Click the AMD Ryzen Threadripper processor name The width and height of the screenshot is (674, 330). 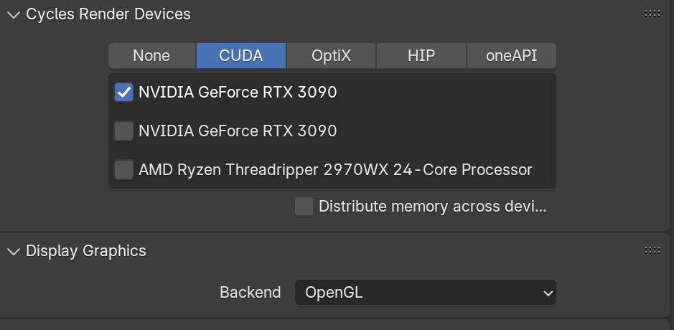click(335, 170)
